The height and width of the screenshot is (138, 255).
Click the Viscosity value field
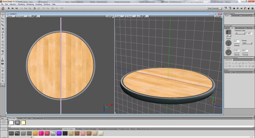[x=245, y=51]
